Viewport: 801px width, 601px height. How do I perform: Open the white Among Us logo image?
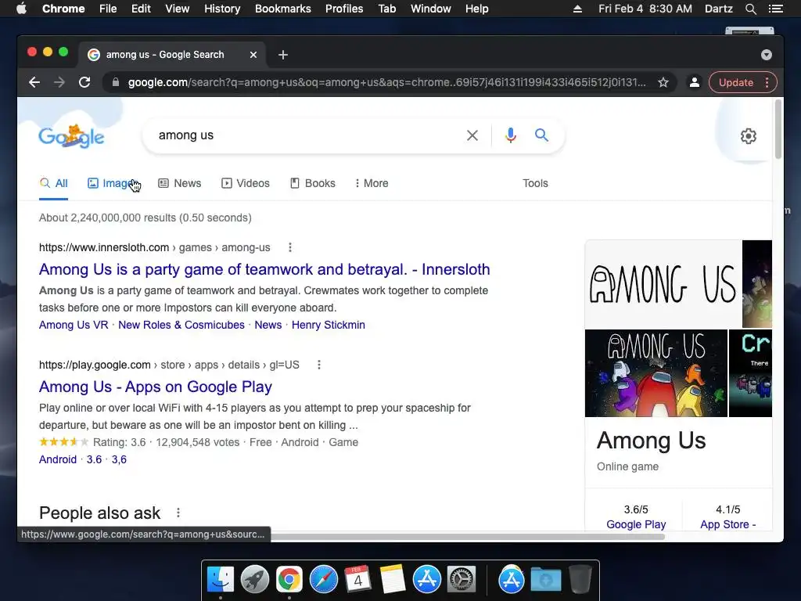tap(663, 284)
